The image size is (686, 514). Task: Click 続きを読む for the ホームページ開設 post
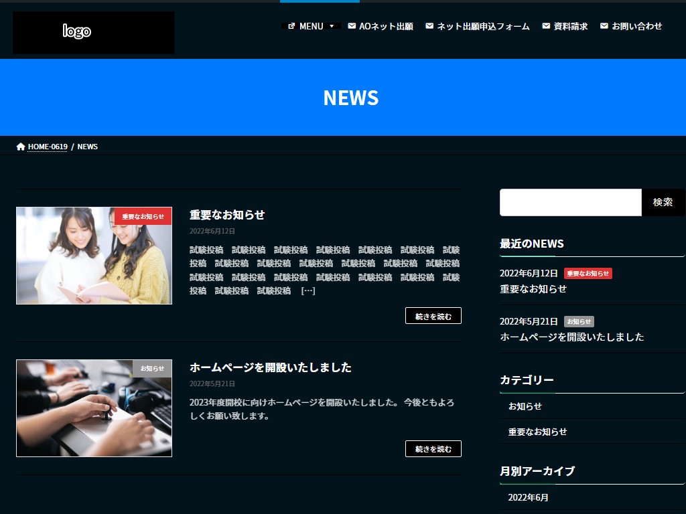coord(433,449)
